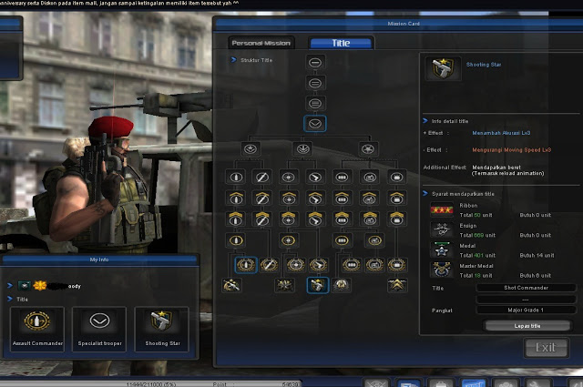
Task: Click the Lepas title button
Action: (x=527, y=326)
